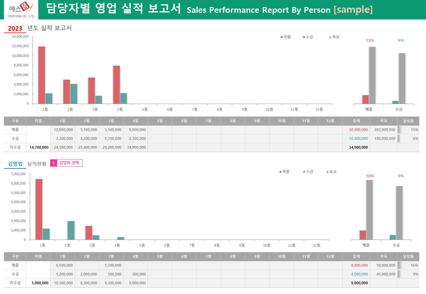Select cell 10,300,000 in the lower table
This screenshot has width=426, height=294.
click(x=62, y=283)
